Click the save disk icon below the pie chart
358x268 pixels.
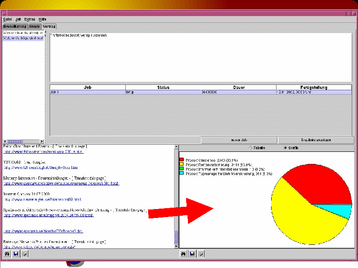click(x=192, y=254)
